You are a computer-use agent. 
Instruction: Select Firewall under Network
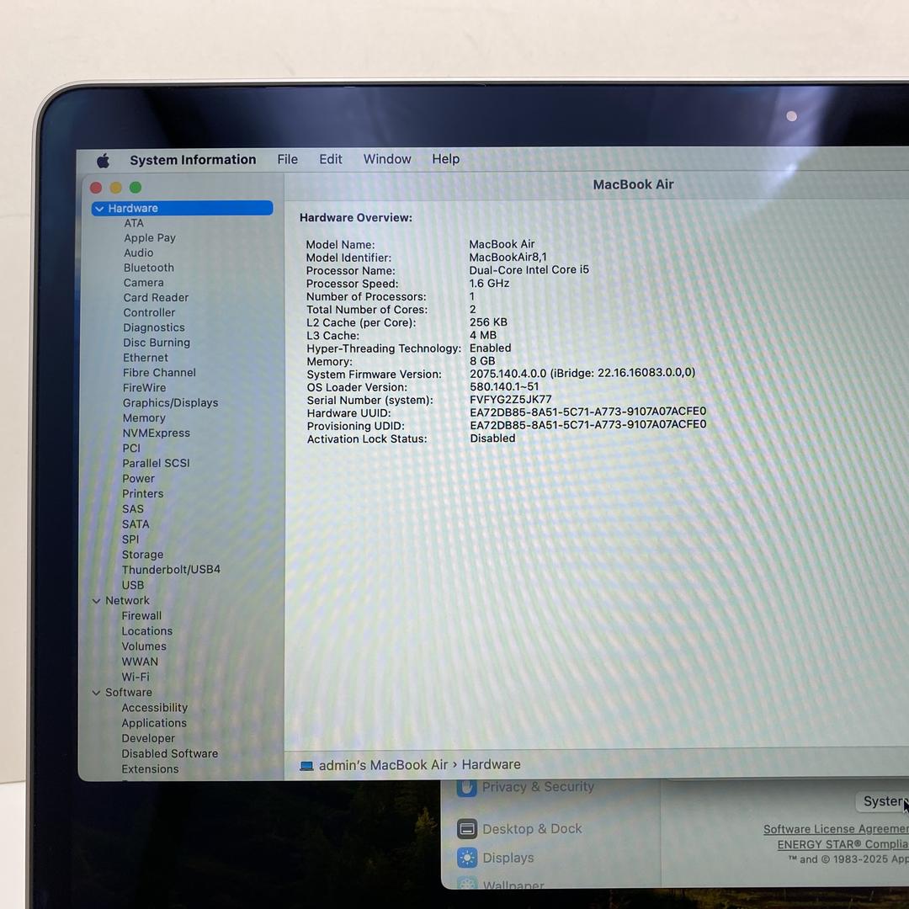pyautogui.click(x=141, y=616)
